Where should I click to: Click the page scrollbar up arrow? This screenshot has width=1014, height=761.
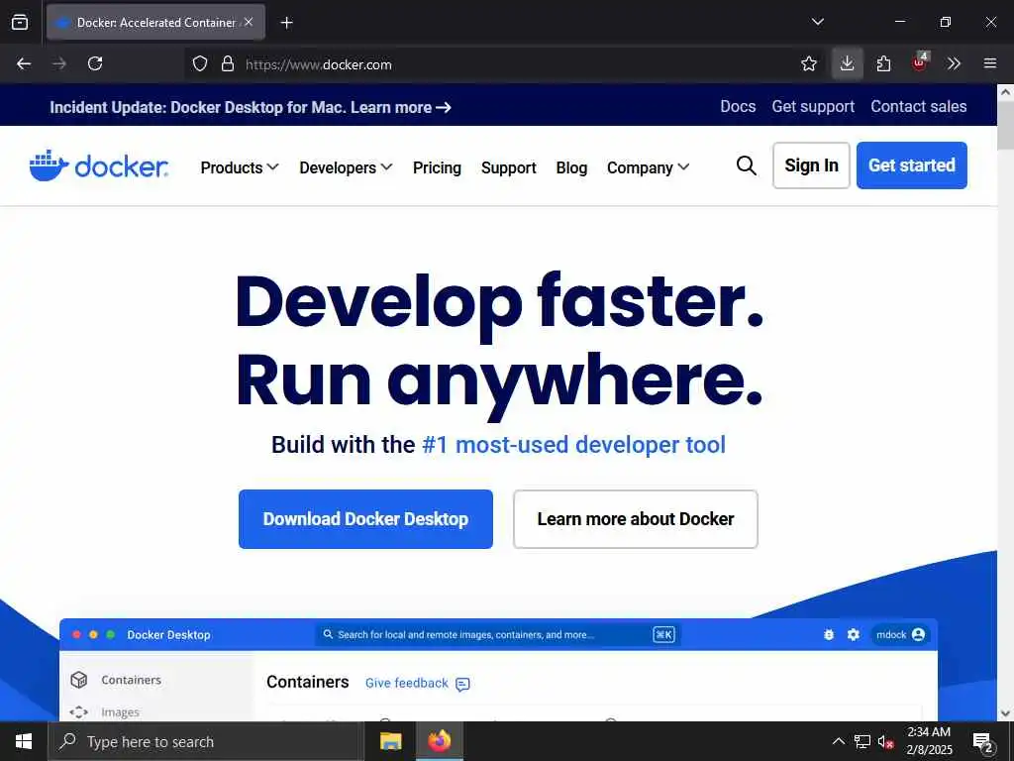tap(1005, 92)
